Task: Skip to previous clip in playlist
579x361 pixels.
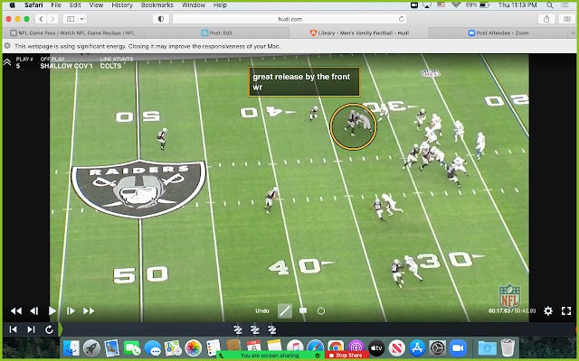Action: (x=13, y=329)
